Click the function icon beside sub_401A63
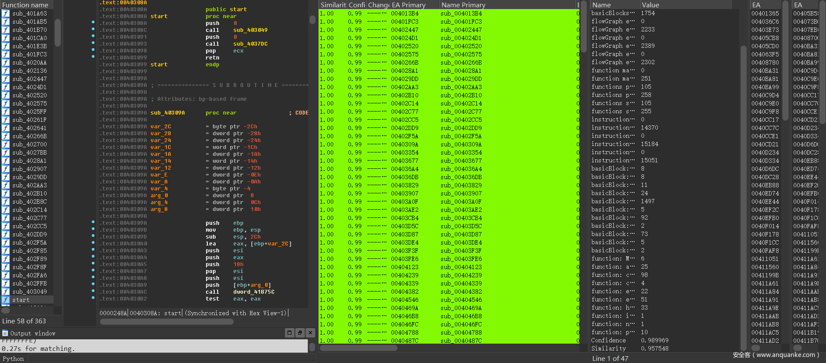The height and width of the screenshot is (363, 826). point(6,13)
